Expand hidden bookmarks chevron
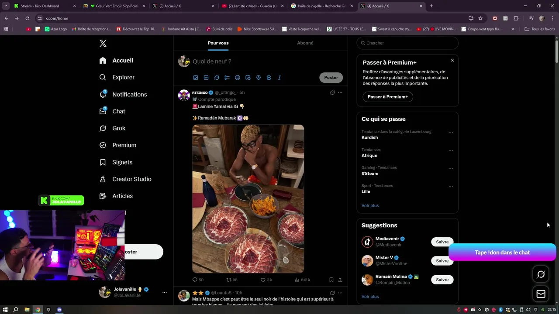 tap(513, 29)
